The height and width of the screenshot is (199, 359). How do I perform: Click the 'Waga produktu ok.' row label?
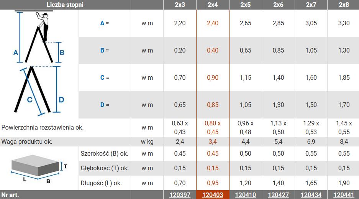click(x=27, y=141)
